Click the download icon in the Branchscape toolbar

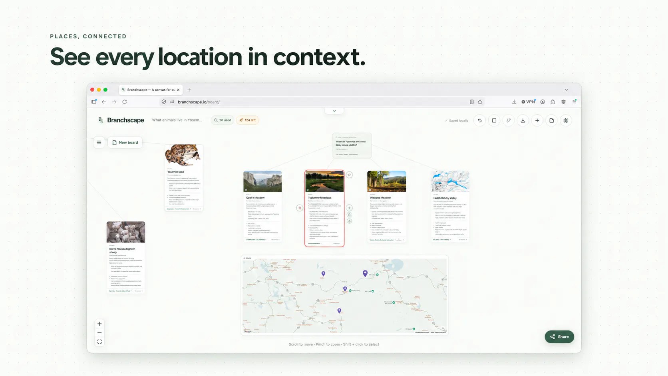click(523, 120)
